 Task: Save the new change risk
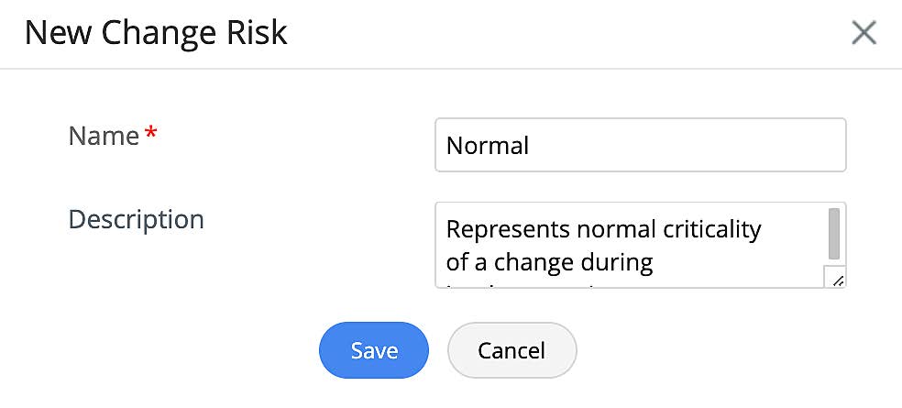(374, 350)
